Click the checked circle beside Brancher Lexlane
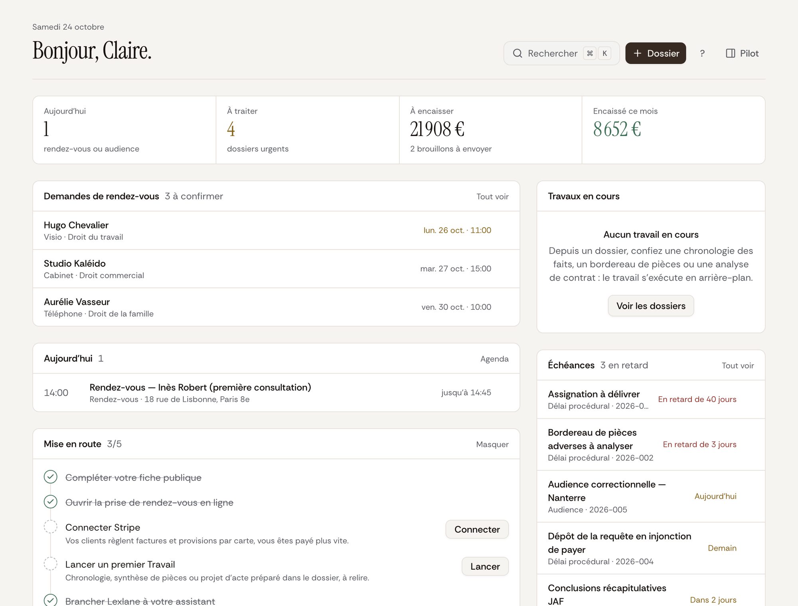Viewport: 798px width, 606px height. pos(51,600)
